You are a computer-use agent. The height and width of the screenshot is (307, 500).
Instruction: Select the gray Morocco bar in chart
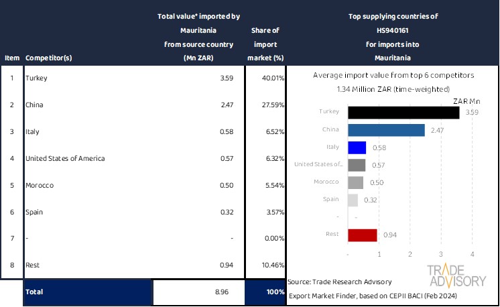[356, 182]
